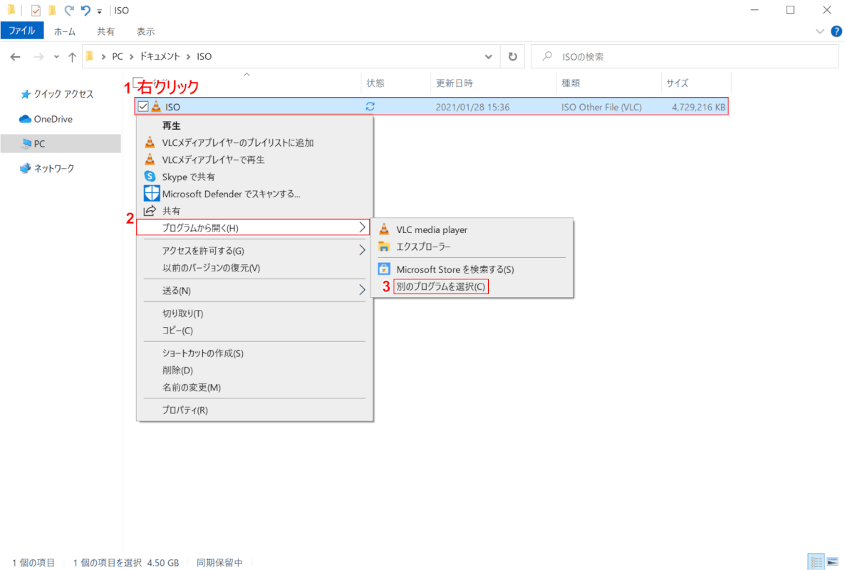
Task: Click the up-directory arrow icon
Action: click(x=72, y=57)
